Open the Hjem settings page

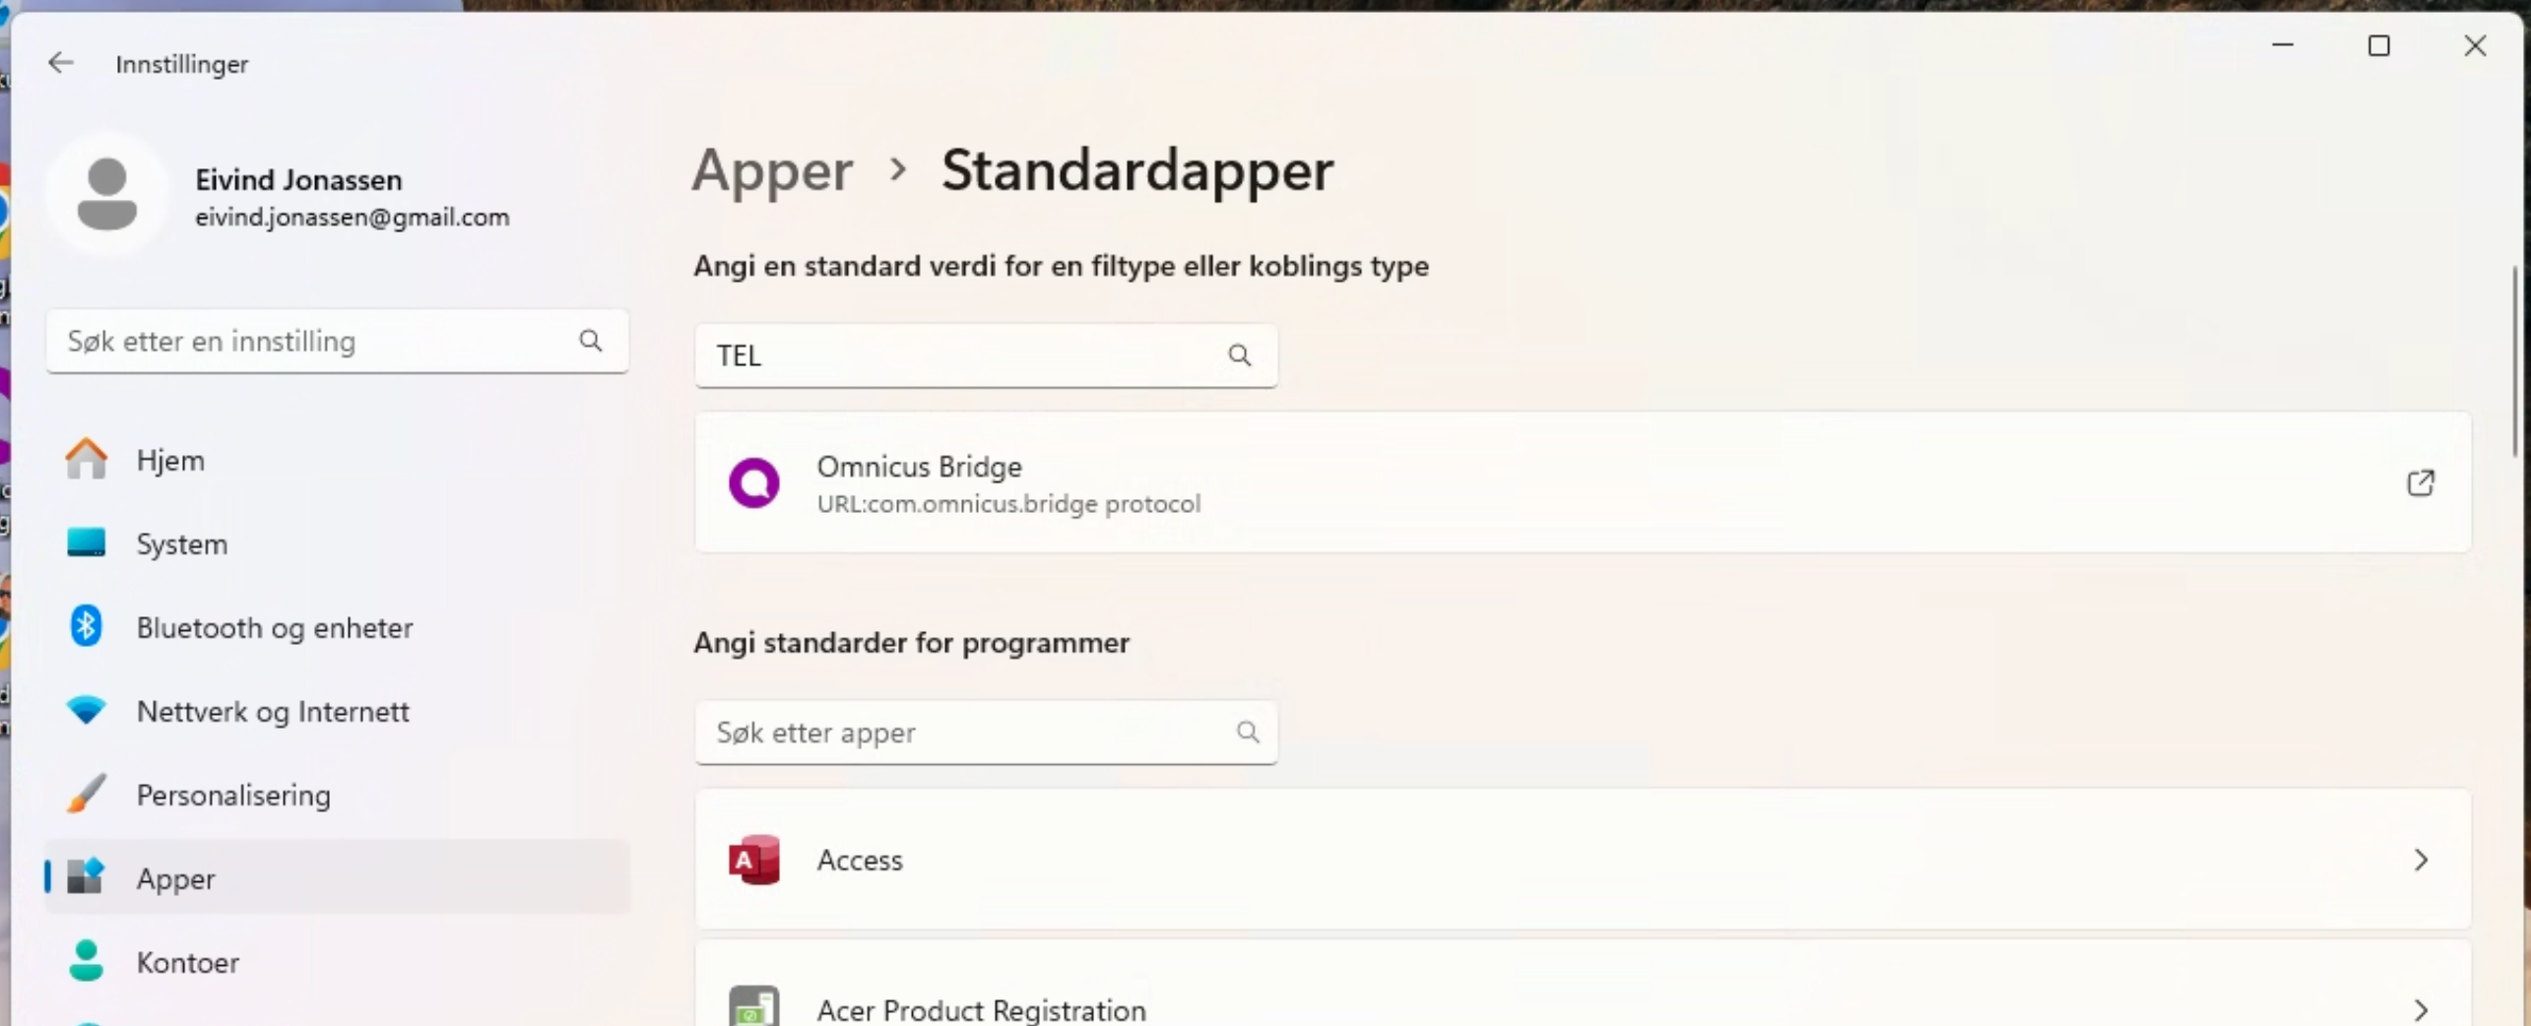coord(170,460)
